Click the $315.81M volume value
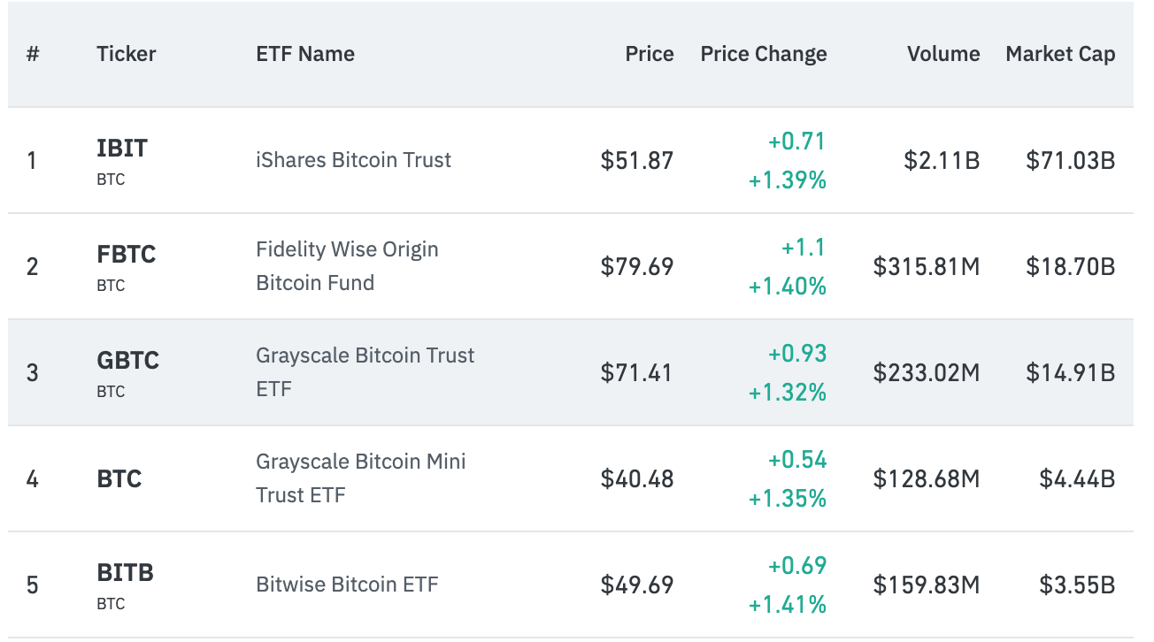 click(926, 266)
